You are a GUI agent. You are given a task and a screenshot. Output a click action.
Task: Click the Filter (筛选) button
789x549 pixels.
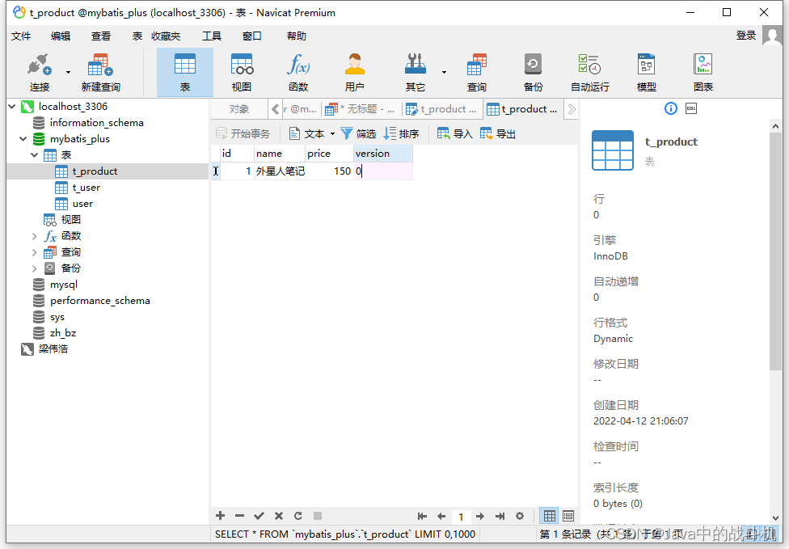[x=358, y=134]
